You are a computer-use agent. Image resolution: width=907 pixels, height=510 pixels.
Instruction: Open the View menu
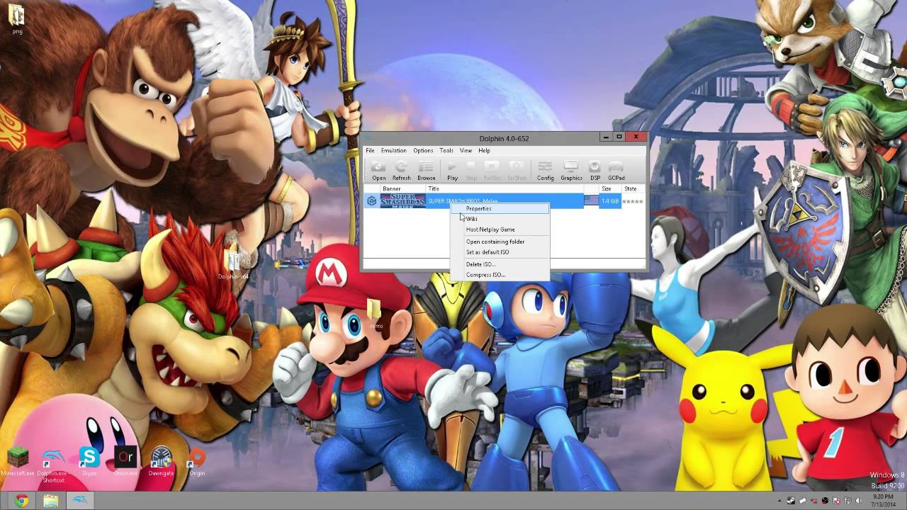tap(466, 150)
